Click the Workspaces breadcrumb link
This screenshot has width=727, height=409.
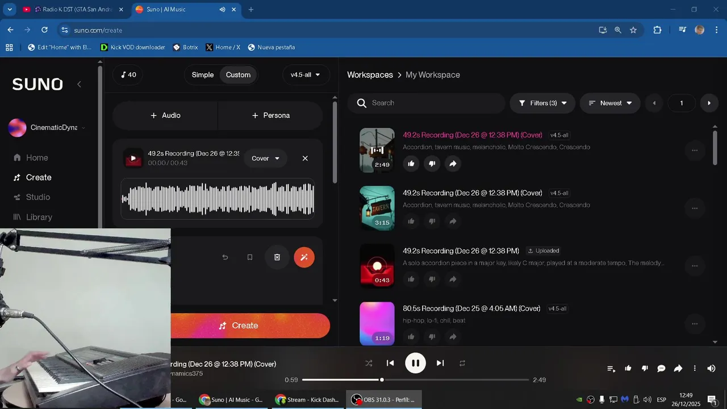tap(370, 75)
